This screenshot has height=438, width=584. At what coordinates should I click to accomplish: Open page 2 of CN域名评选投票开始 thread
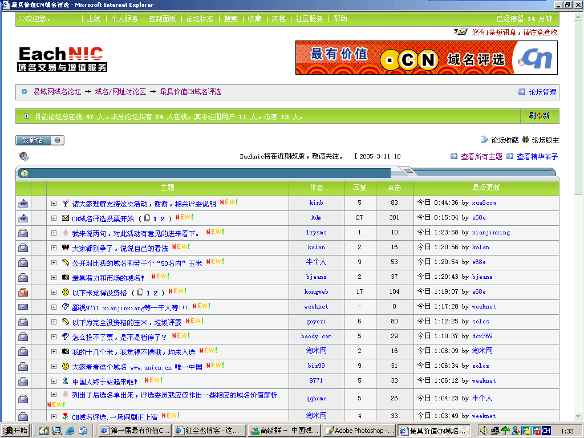click(x=162, y=218)
